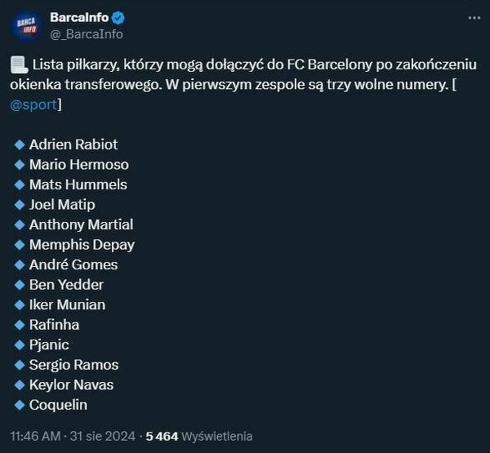The width and height of the screenshot is (490, 453).
Task: Click the @_BarcaInfo handle
Action: pyautogui.click(x=87, y=33)
